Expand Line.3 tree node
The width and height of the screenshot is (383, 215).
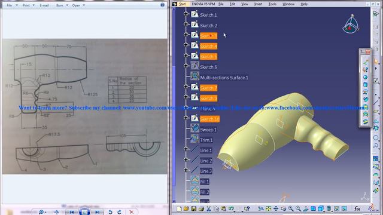pyautogui.click(x=186, y=170)
